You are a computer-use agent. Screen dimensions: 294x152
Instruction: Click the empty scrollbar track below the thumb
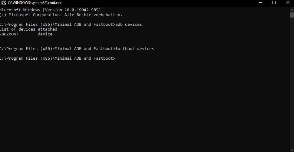point(292,82)
